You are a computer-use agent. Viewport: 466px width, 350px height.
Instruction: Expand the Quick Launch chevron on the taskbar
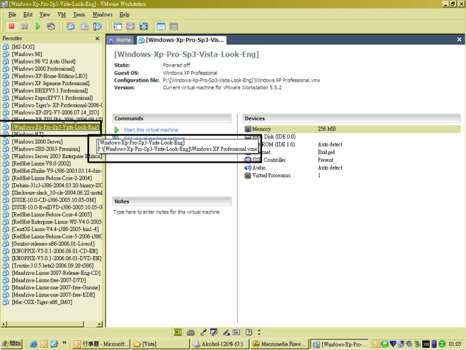(x=64, y=343)
